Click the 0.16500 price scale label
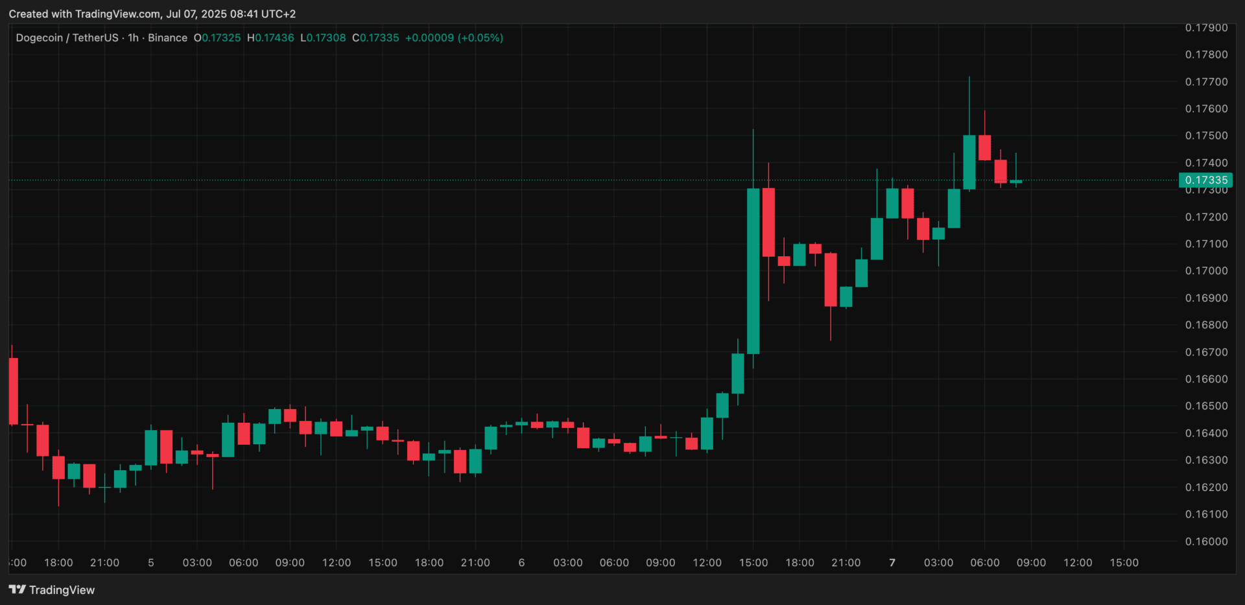The height and width of the screenshot is (605, 1245). pos(1206,406)
